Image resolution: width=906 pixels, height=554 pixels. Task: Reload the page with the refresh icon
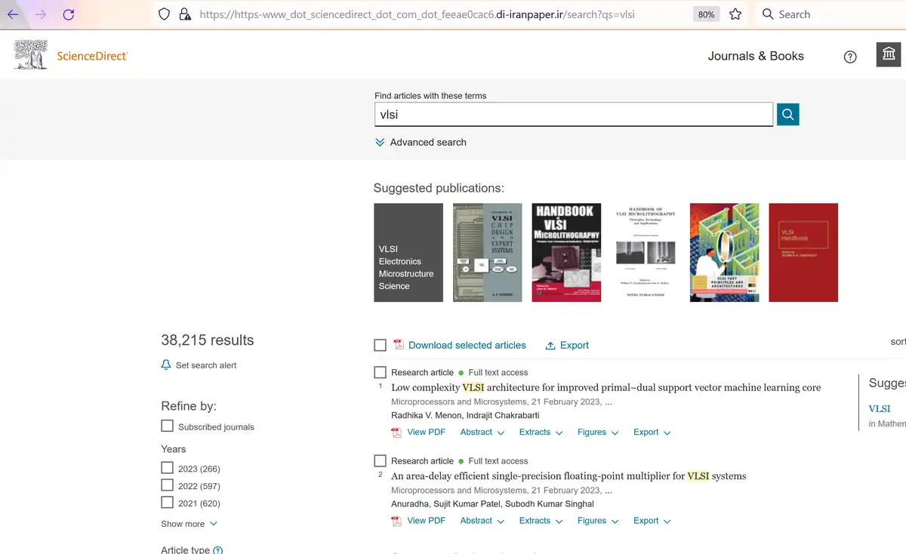coord(69,14)
